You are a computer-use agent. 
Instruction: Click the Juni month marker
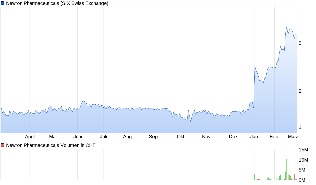[x=78, y=137]
